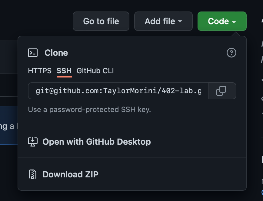Viewport: 263px width, 201px height.
Task: Click the blue link at bottom-right edge
Action: tap(262, 192)
